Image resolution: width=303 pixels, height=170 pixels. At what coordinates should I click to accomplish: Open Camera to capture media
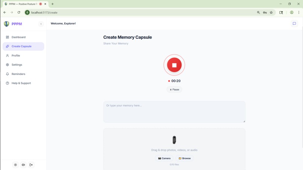(x=164, y=158)
